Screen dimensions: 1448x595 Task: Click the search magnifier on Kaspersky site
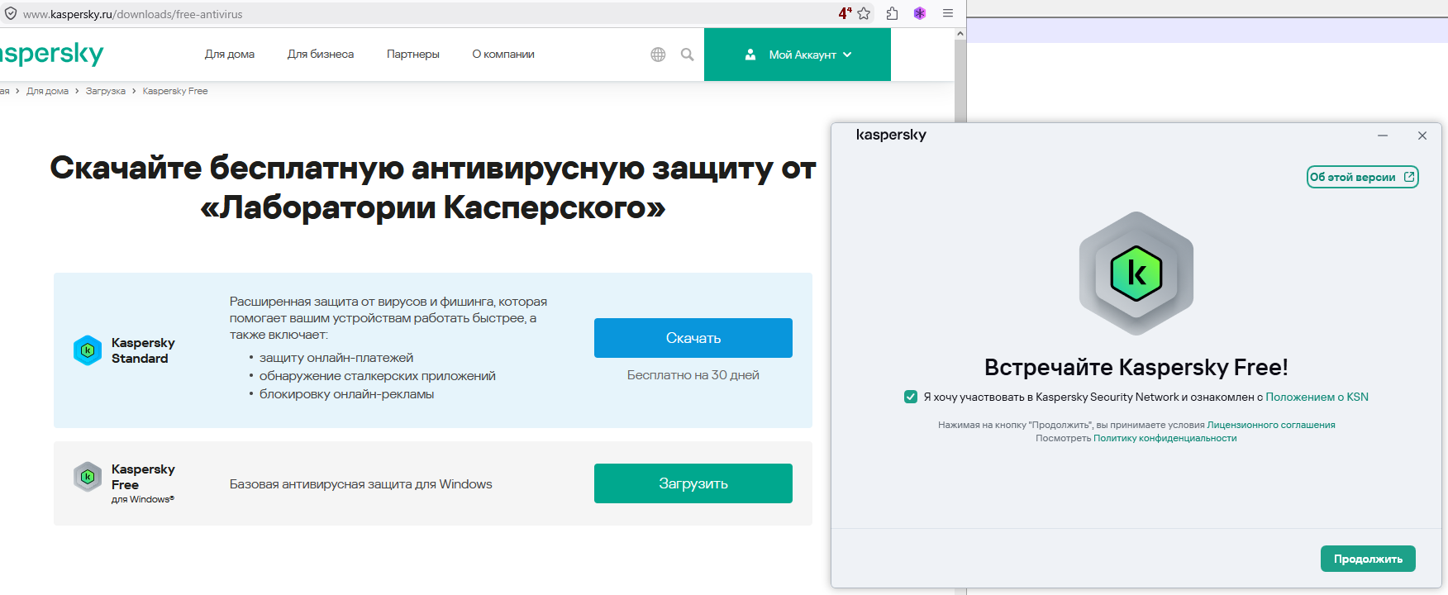pos(687,55)
